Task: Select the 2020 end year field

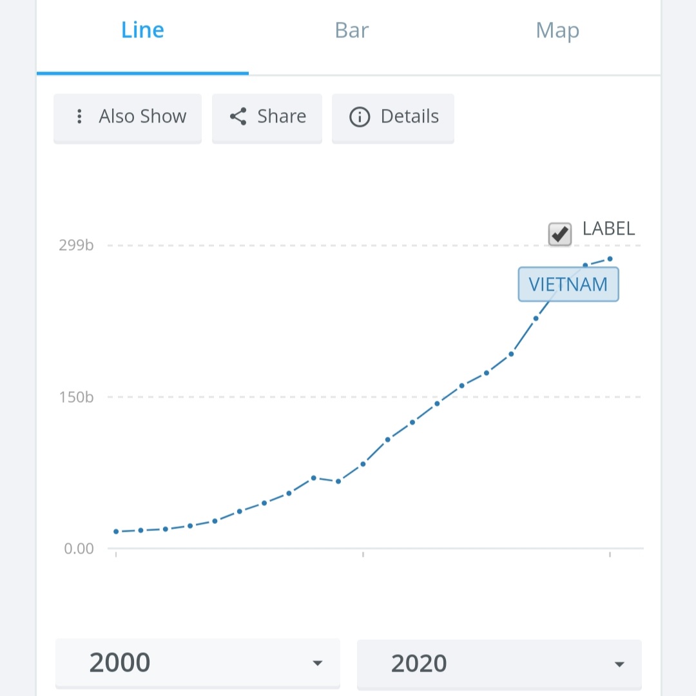Action: coord(499,664)
